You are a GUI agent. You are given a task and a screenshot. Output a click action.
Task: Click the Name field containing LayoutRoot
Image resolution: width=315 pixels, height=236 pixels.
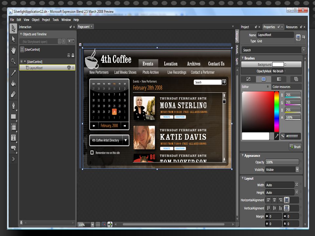tap(275, 35)
